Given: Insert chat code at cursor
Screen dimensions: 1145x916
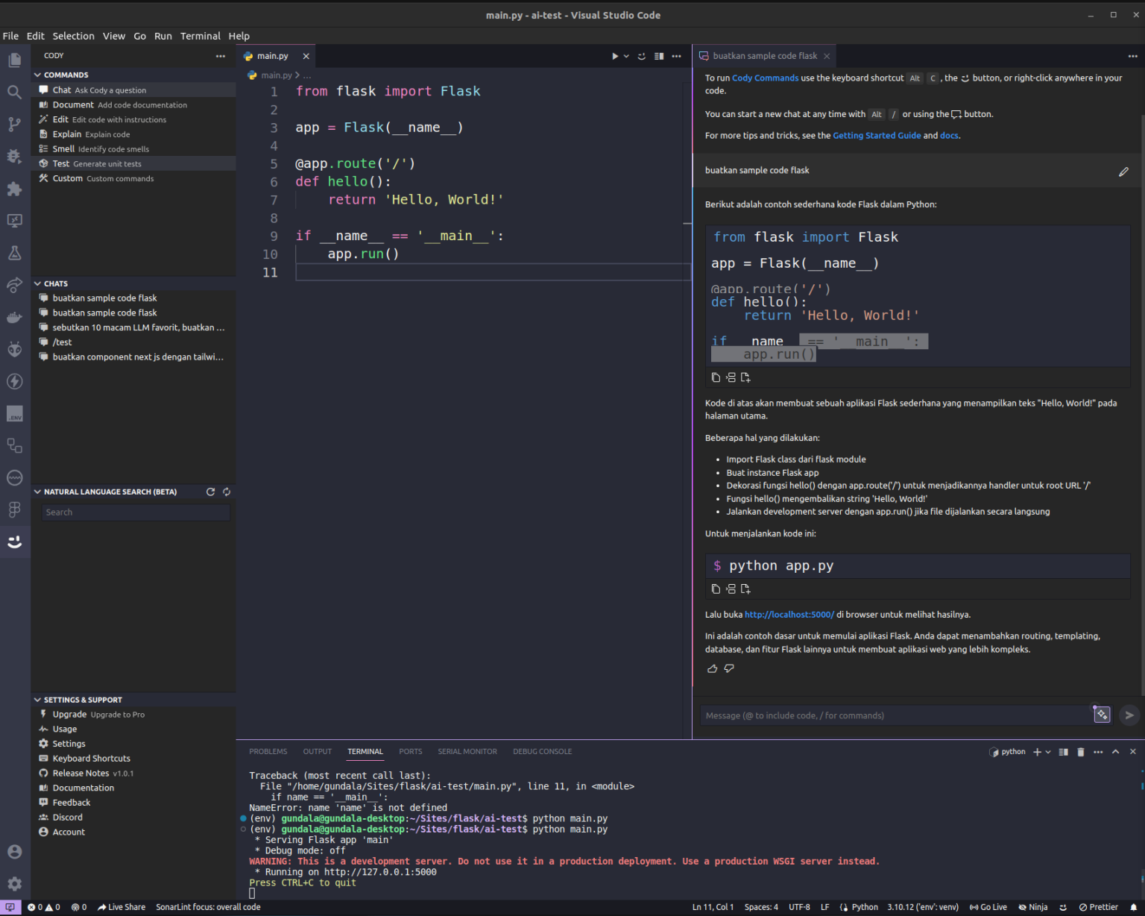Looking at the screenshot, I should (x=731, y=377).
